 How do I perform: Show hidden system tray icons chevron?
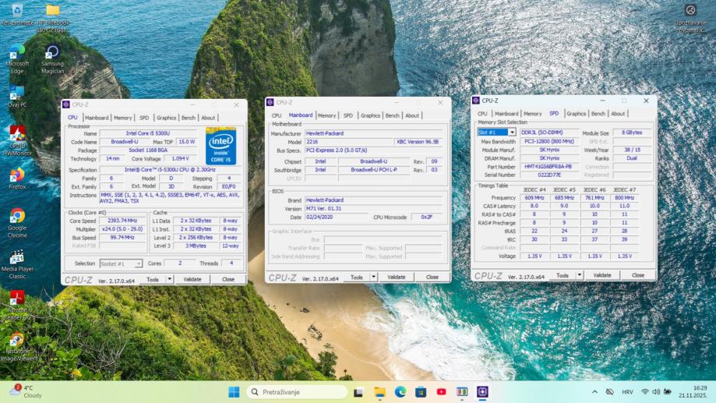595,391
